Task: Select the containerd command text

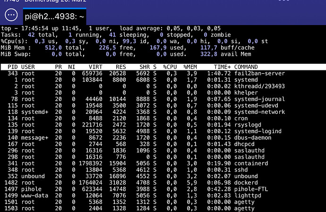Action: [x=251, y=163]
